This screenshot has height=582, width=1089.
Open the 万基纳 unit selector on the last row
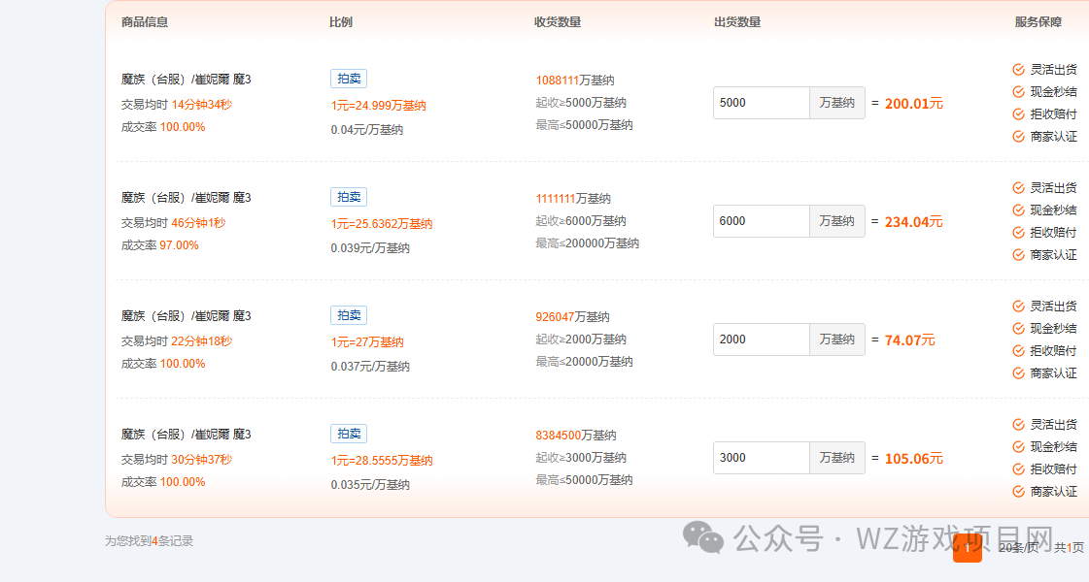point(836,457)
